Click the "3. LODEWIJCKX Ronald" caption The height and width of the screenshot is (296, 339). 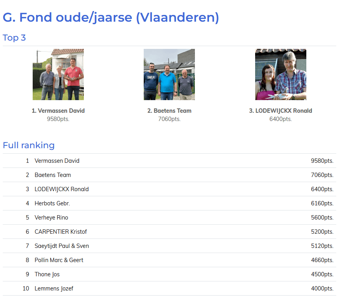tap(280, 111)
